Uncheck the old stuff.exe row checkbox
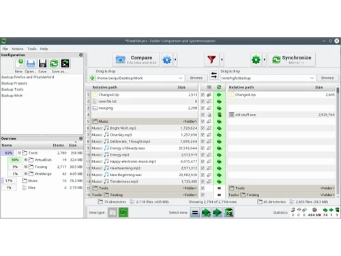This screenshot has height=256, width=341. tap(203, 115)
